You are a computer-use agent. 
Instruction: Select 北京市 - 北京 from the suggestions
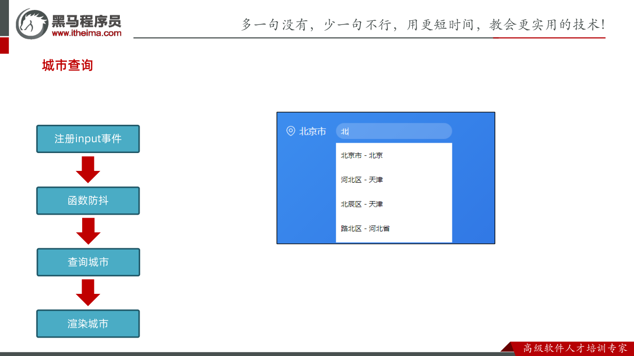pyautogui.click(x=394, y=155)
